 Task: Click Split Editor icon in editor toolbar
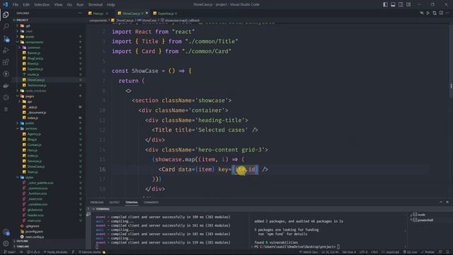click(441, 13)
